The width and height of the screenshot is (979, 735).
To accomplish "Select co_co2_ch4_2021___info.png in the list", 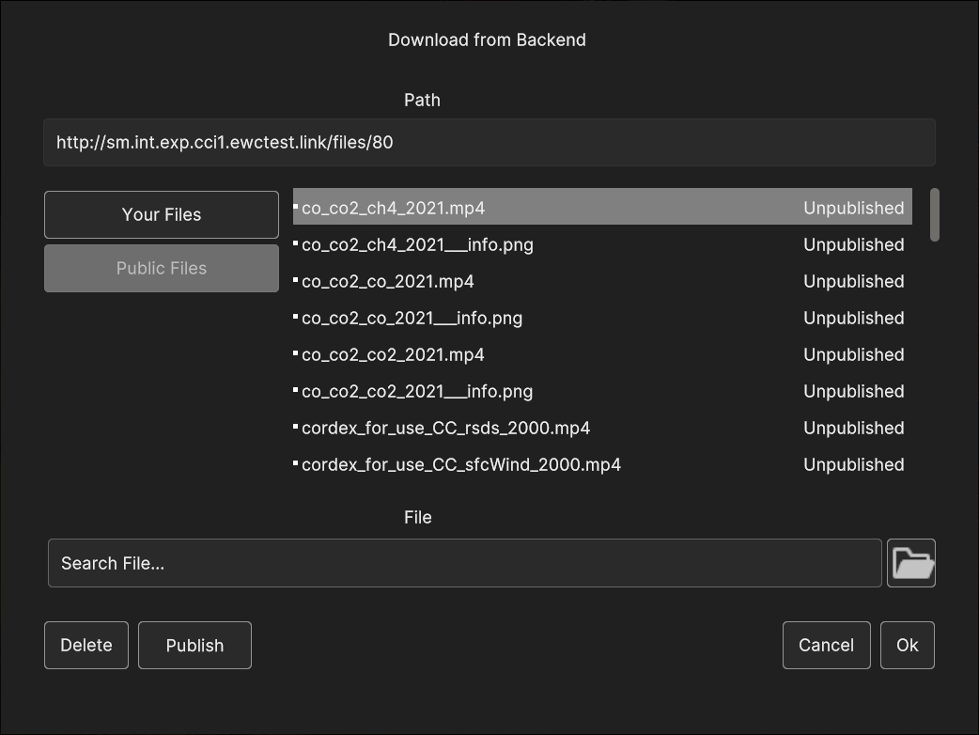I will [602, 244].
